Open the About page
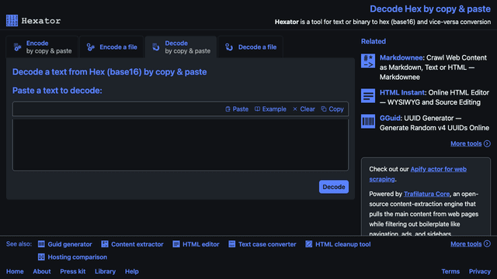 tap(42, 271)
